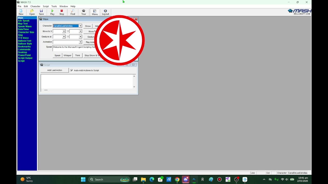Create a new script with New

(21, 12)
